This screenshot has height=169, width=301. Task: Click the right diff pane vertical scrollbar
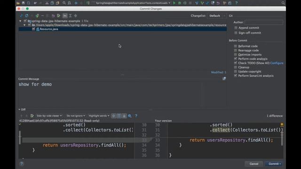coord(282,138)
